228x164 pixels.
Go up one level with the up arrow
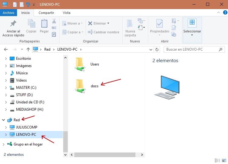[x=28, y=49]
